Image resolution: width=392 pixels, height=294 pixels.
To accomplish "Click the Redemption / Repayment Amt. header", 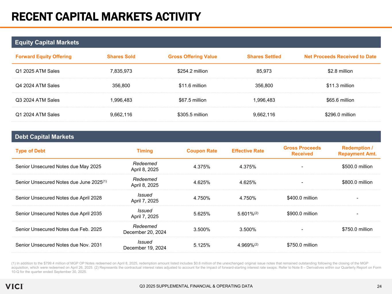I will (357, 151).
